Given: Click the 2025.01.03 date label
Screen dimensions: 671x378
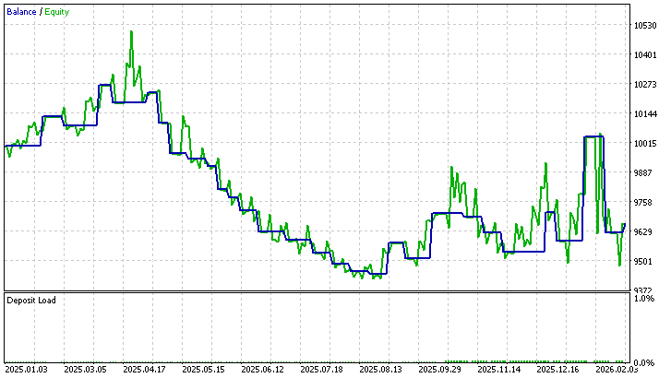Looking at the screenshot, I should pos(26,370).
